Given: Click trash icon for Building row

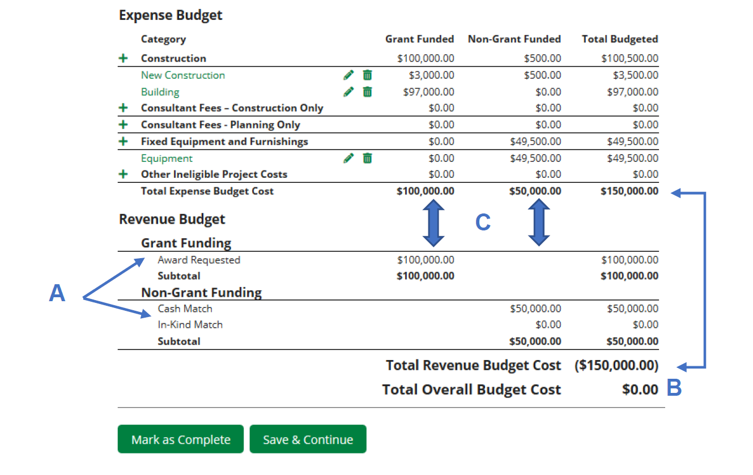Looking at the screenshot, I should click(x=367, y=92).
